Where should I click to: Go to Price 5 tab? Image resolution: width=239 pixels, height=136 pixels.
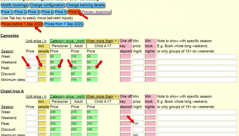(61, 12)
